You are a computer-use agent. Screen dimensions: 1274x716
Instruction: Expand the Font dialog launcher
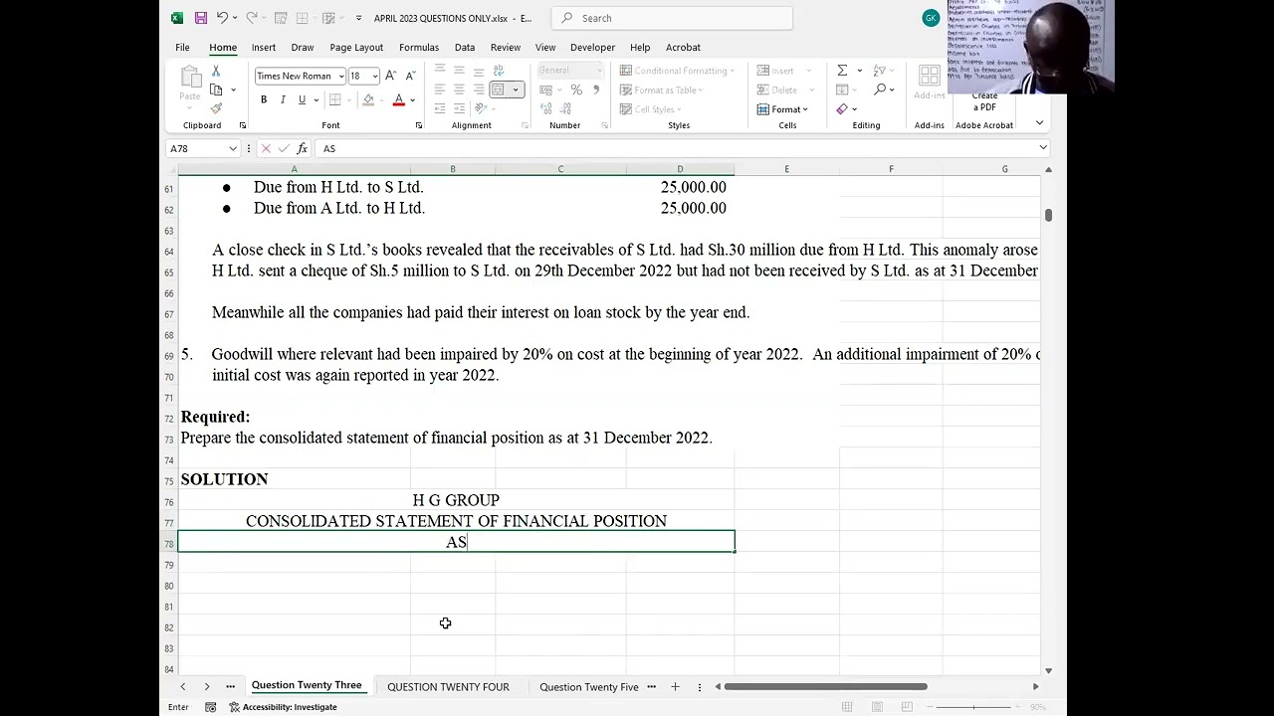(x=418, y=125)
